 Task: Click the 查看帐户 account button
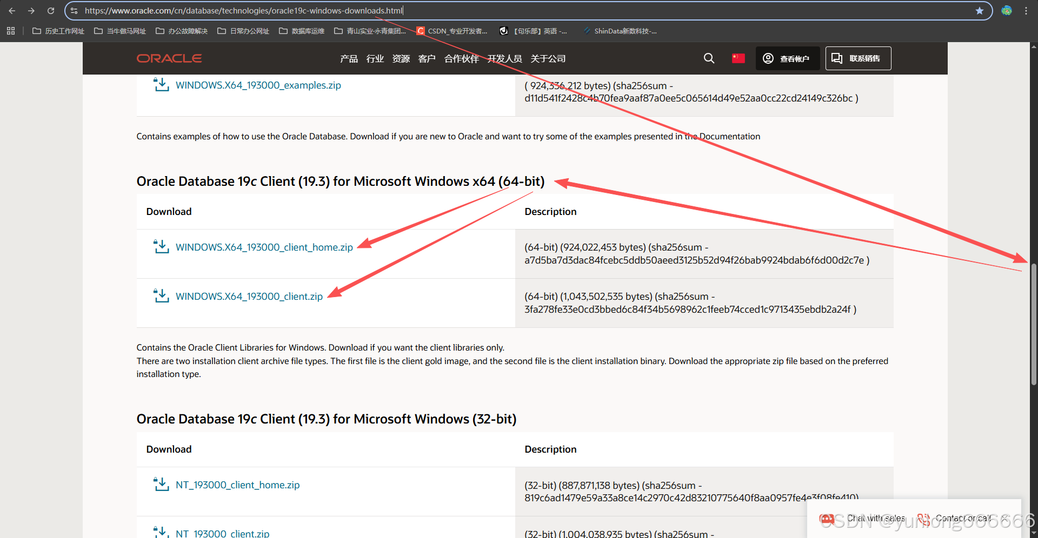click(787, 58)
